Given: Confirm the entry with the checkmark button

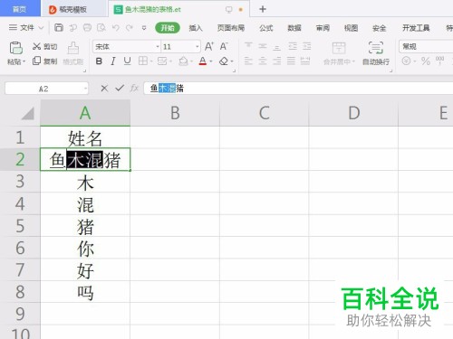Looking at the screenshot, I should tap(120, 89).
